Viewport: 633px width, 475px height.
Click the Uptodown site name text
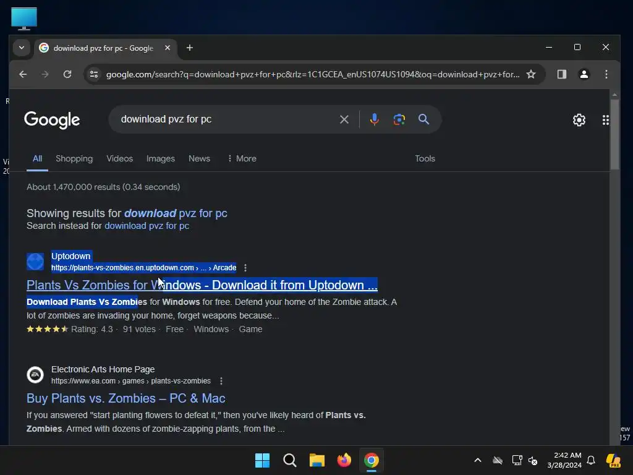point(71,256)
